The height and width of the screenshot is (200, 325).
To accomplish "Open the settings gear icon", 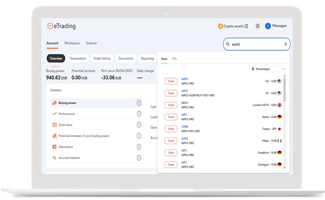I will (x=257, y=26).
